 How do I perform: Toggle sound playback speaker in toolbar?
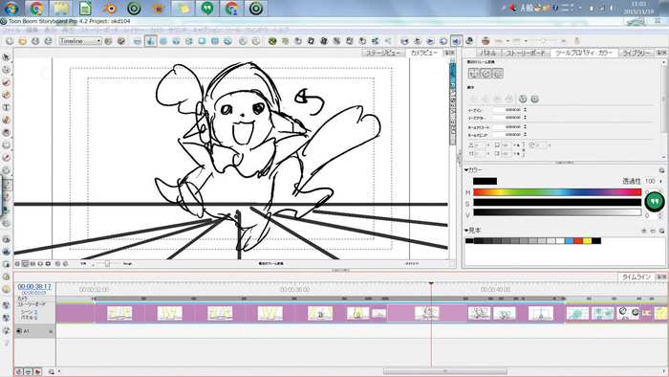[x=456, y=41]
